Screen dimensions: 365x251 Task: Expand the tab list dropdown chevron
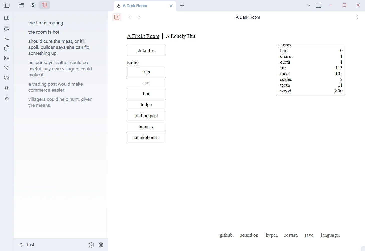click(x=309, y=5)
